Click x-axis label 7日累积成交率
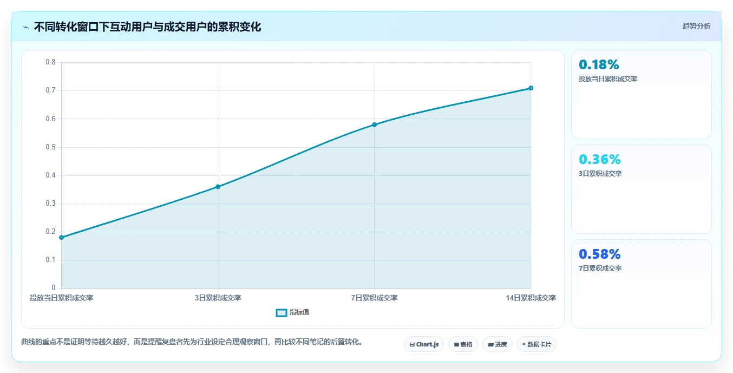Screen dimensions: 733x373 (374, 298)
